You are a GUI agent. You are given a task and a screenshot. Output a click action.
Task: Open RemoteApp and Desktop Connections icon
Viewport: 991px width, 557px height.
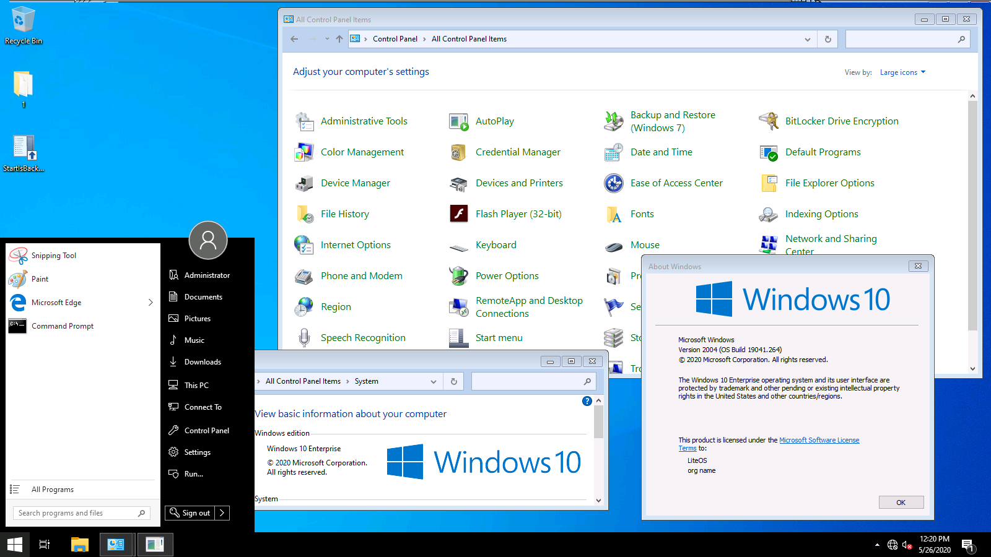pyautogui.click(x=459, y=307)
